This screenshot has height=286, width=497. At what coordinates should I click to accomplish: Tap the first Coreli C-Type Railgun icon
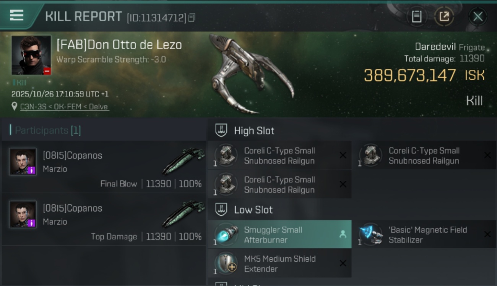226,155
